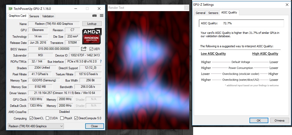This screenshot has height=135, width=292.
Task: Click the Lookup button
Action: pyautogui.click(x=92, y=24)
